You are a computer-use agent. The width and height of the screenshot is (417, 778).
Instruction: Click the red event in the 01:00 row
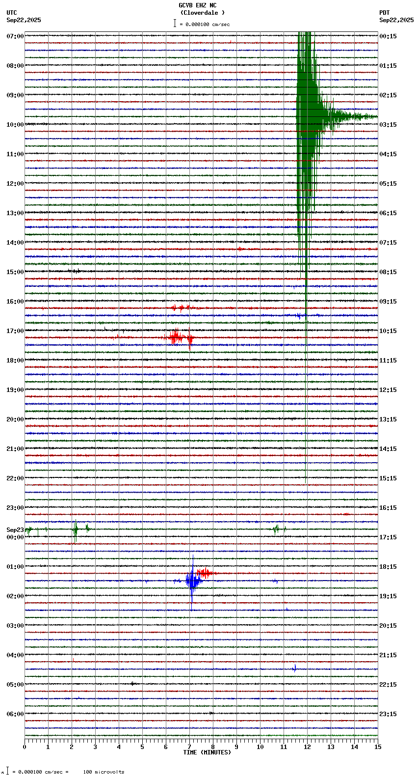(x=205, y=573)
